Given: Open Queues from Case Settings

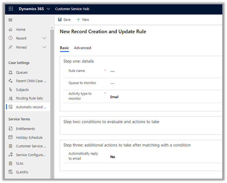Looking at the screenshot, I should pyautogui.click(x=22, y=72).
